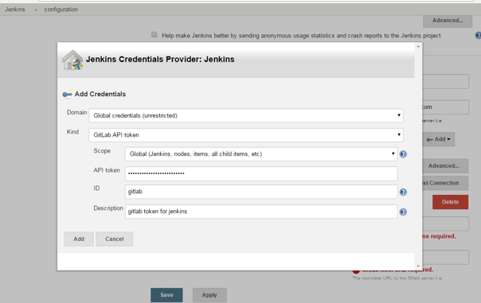Click the Add Credentials key icon

click(x=67, y=94)
